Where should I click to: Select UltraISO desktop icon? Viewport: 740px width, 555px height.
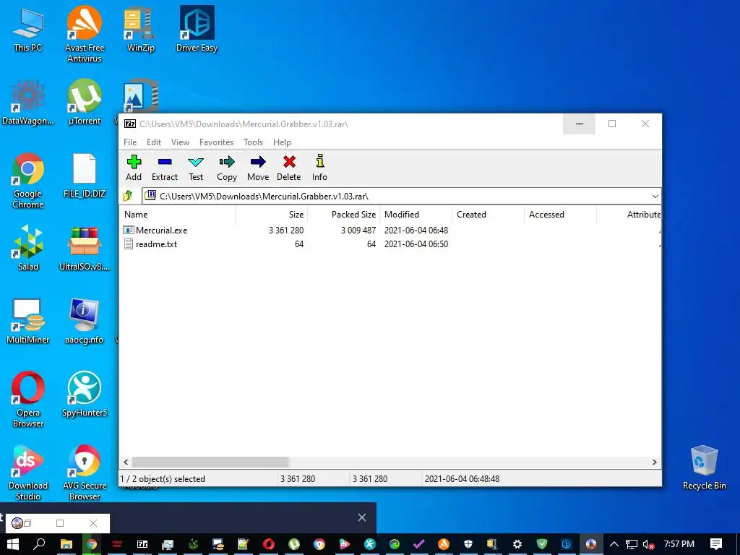[85, 249]
